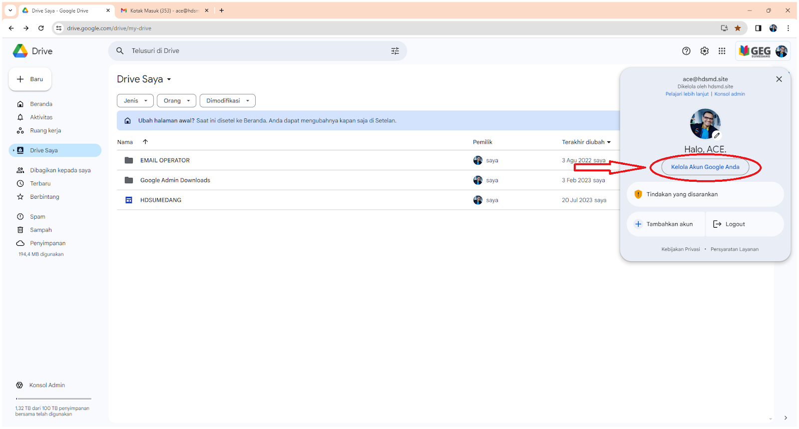This screenshot has width=799, height=429.
Task: Open Chrome profile avatar in toolbar
Action: (773, 28)
